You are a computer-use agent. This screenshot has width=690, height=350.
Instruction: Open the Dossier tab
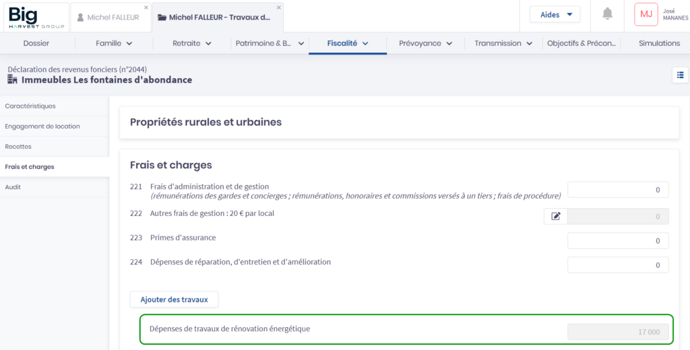tap(36, 43)
